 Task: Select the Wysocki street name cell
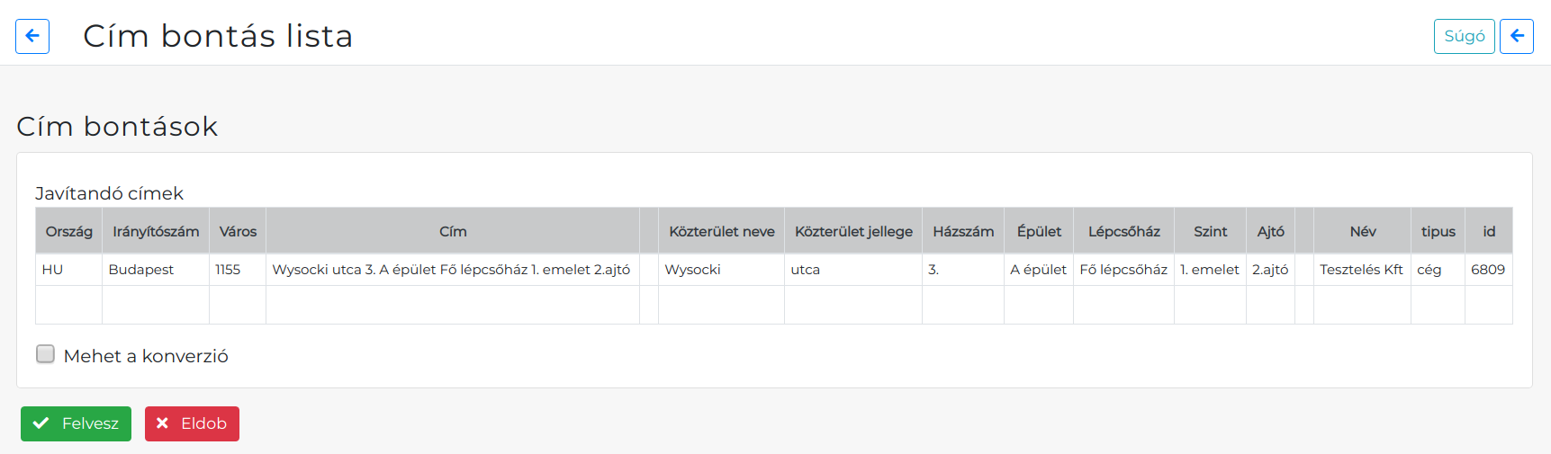coord(722,270)
